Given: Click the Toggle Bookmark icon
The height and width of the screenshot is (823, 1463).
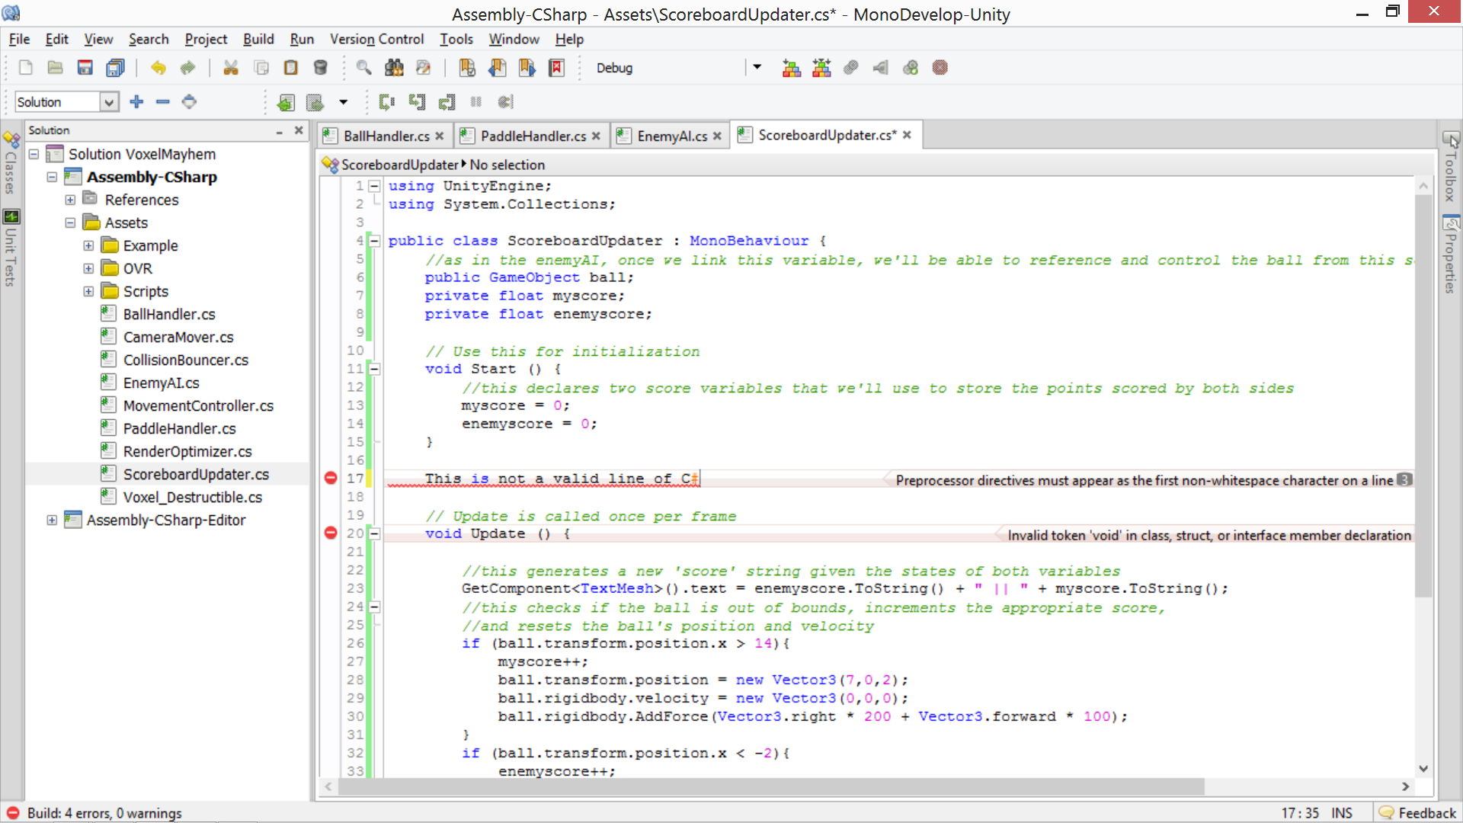Looking at the screenshot, I should pyautogui.click(x=467, y=68).
